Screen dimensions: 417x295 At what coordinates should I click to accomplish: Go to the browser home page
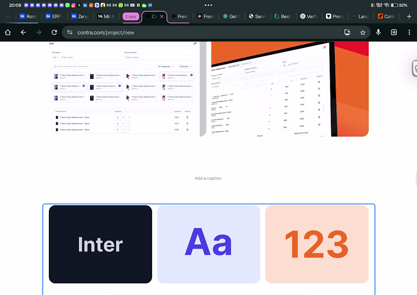pyautogui.click(x=8, y=33)
